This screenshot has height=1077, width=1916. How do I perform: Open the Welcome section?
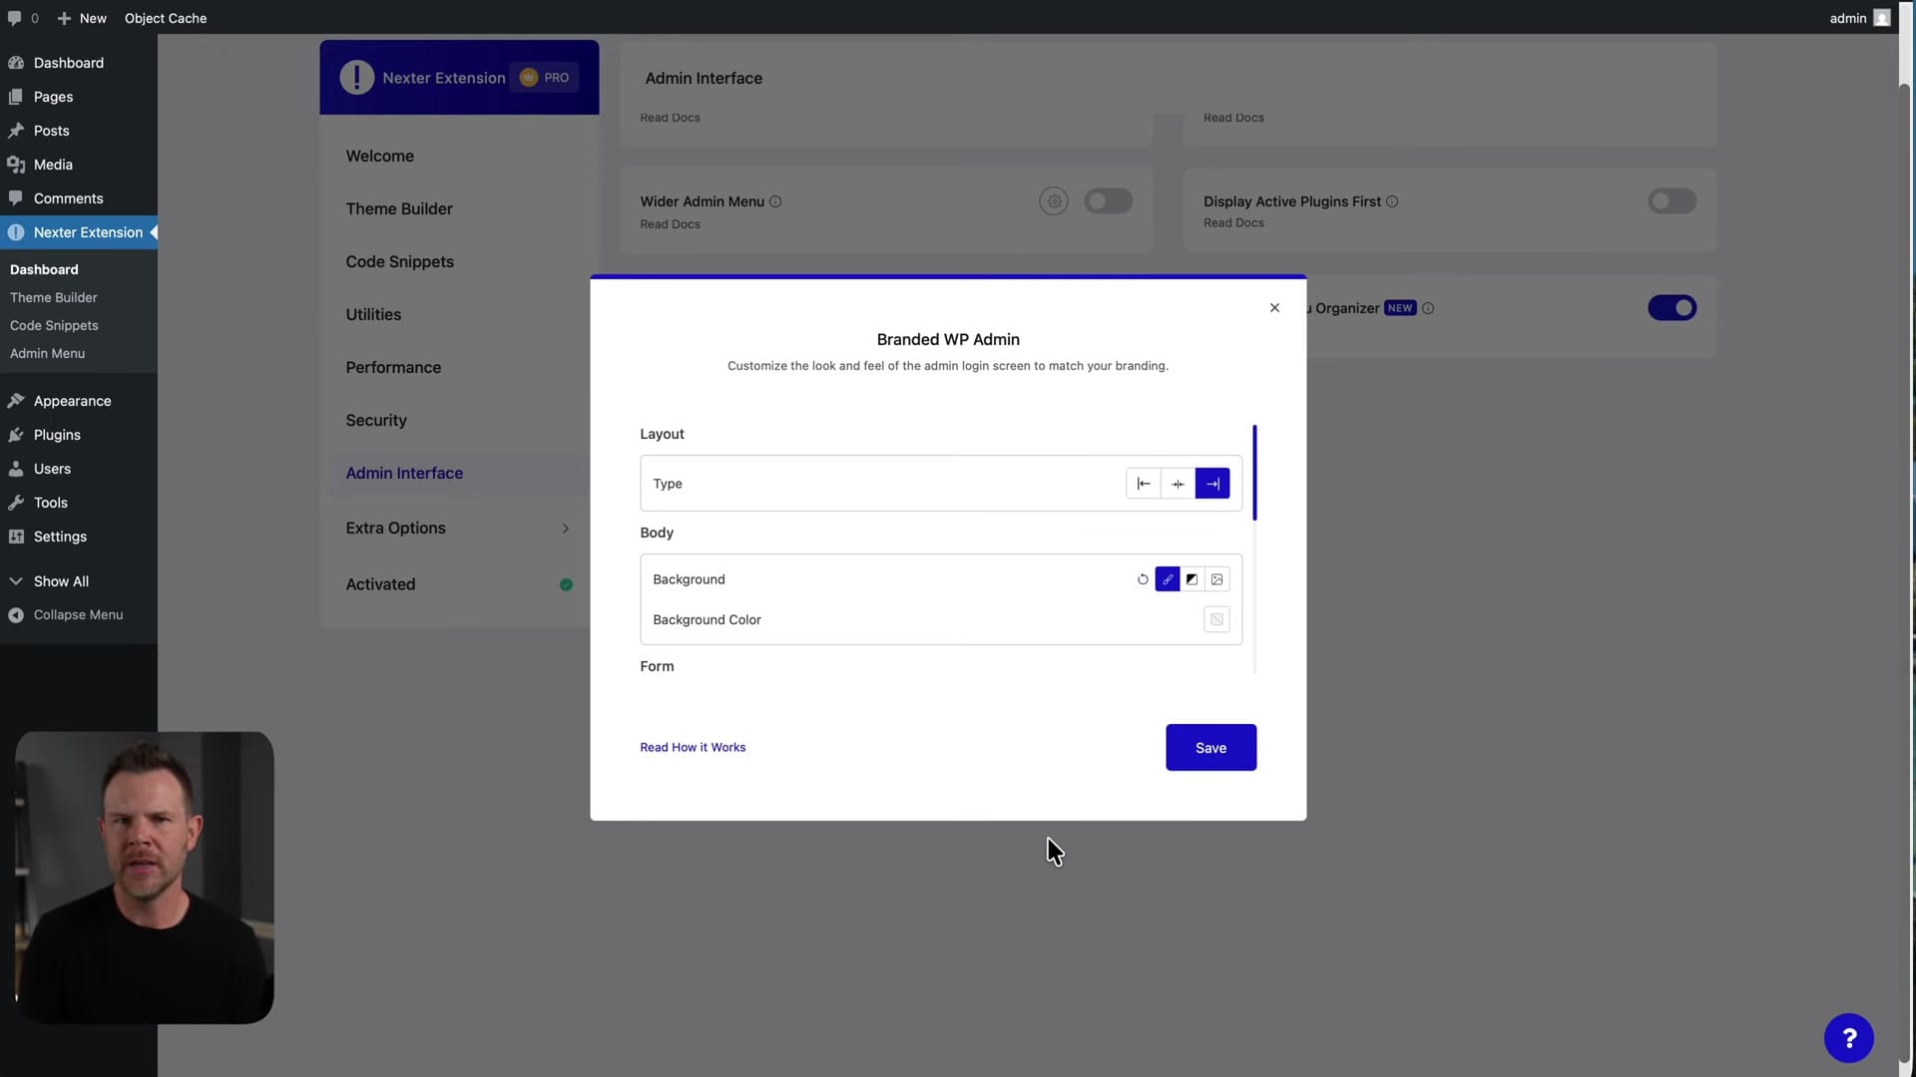click(x=379, y=156)
